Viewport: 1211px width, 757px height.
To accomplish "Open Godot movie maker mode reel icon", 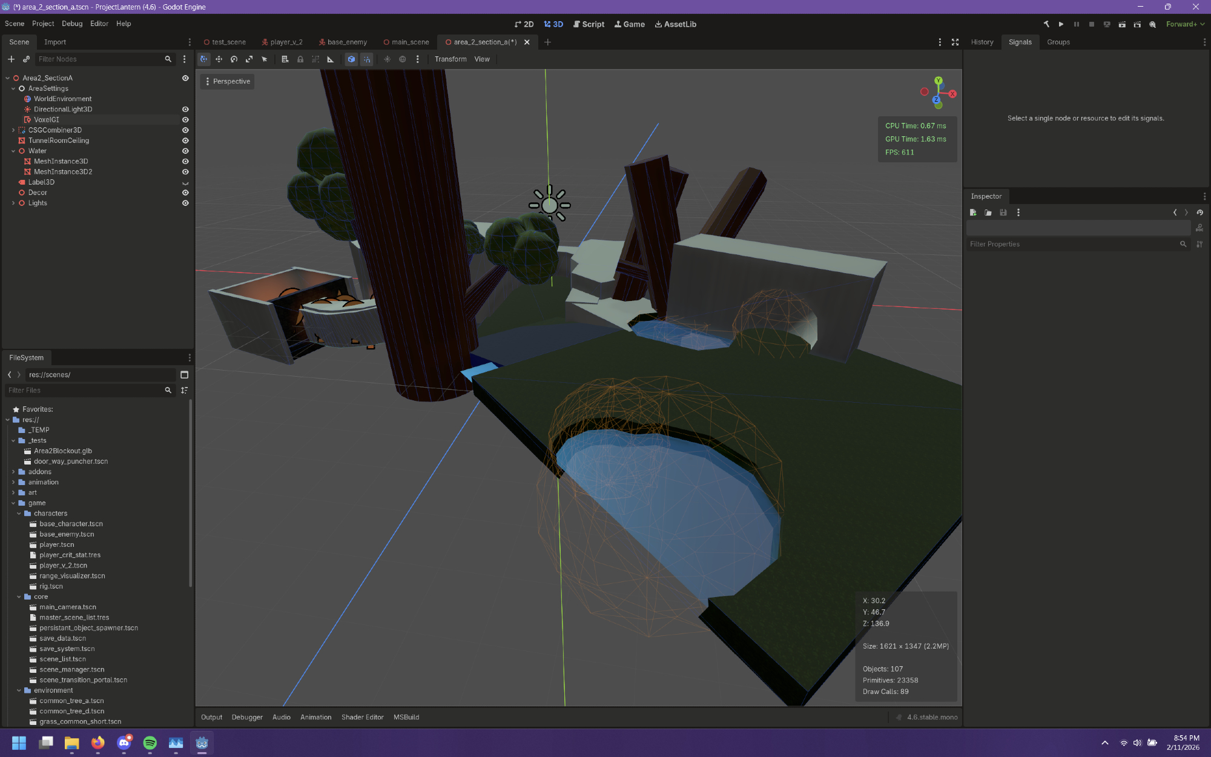I will click(1152, 24).
